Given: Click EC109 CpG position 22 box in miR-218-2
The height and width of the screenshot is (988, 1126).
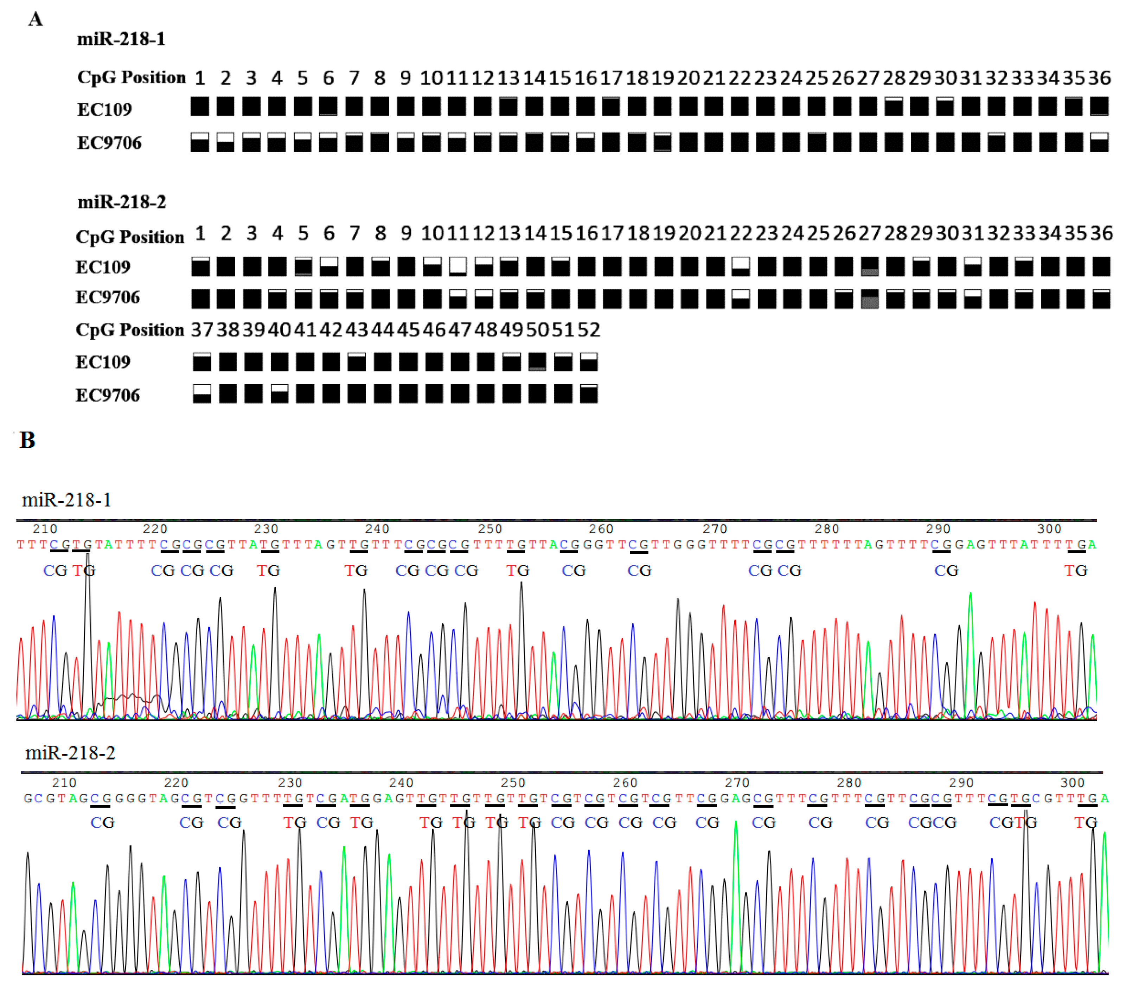Looking at the screenshot, I should 740,267.
